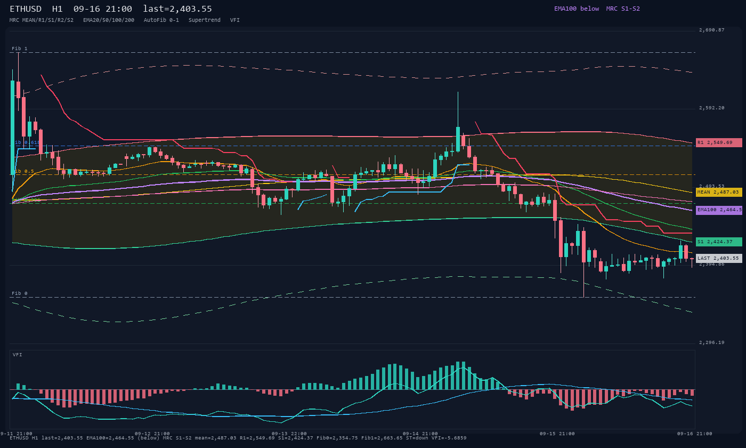The image size is (746, 448).
Task: Click the last=2,403.55 readout in the title
Action: tap(177, 9)
